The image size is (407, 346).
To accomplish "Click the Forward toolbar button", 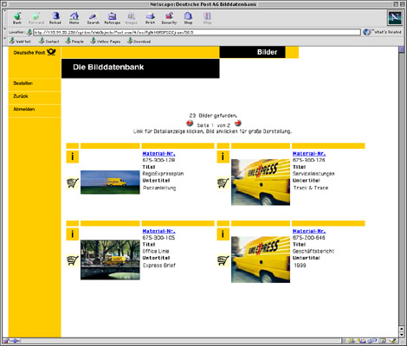I will point(36,18).
